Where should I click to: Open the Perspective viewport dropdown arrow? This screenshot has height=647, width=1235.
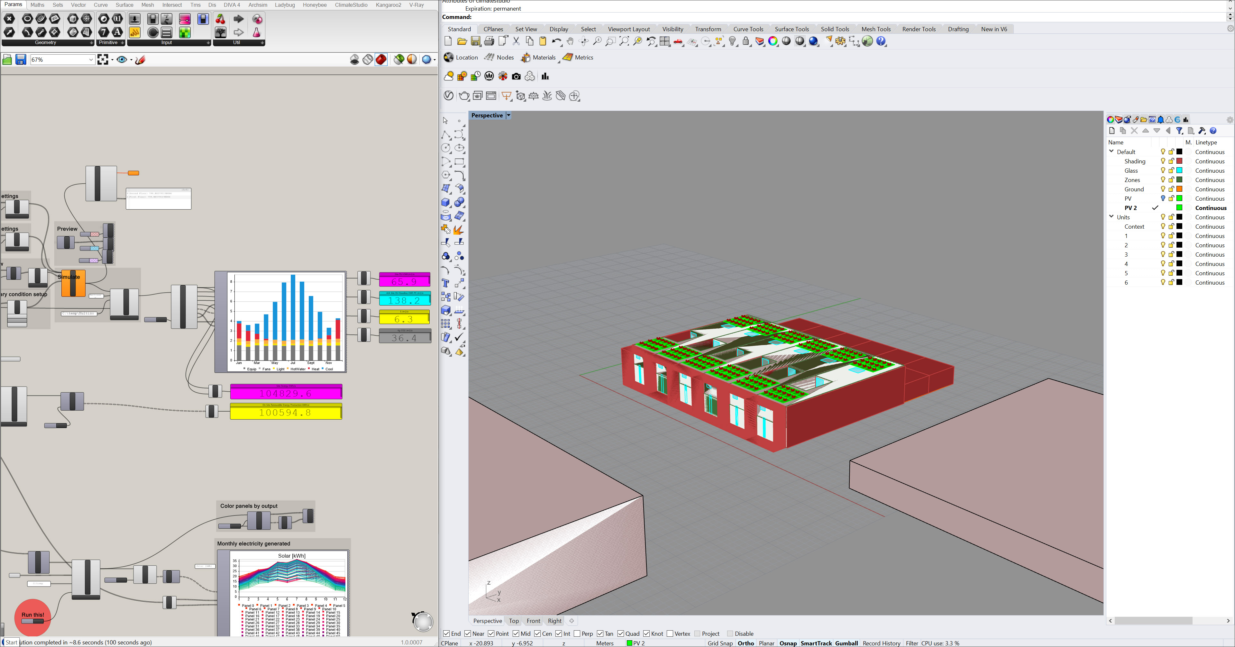pos(509,115)
